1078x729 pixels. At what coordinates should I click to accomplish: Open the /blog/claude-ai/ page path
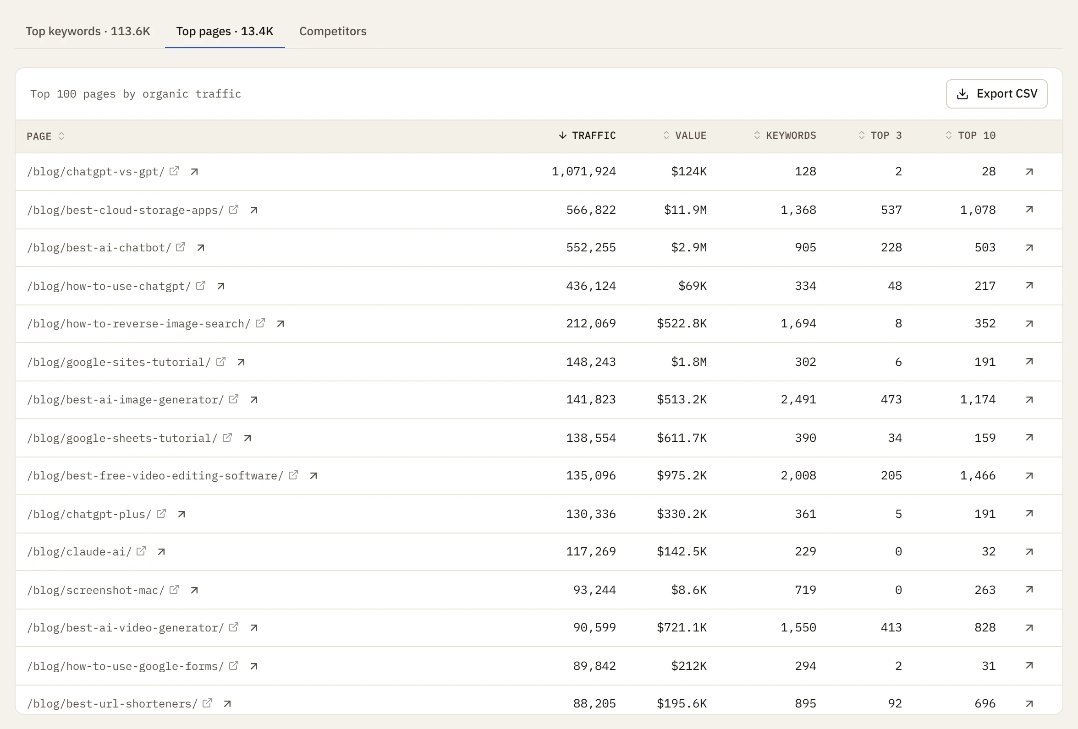(x=79, y=552)
